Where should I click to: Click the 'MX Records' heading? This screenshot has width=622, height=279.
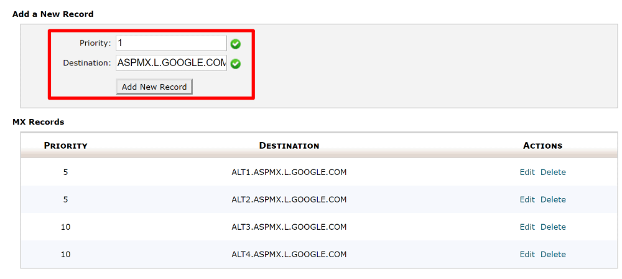(x=38, y=122)
